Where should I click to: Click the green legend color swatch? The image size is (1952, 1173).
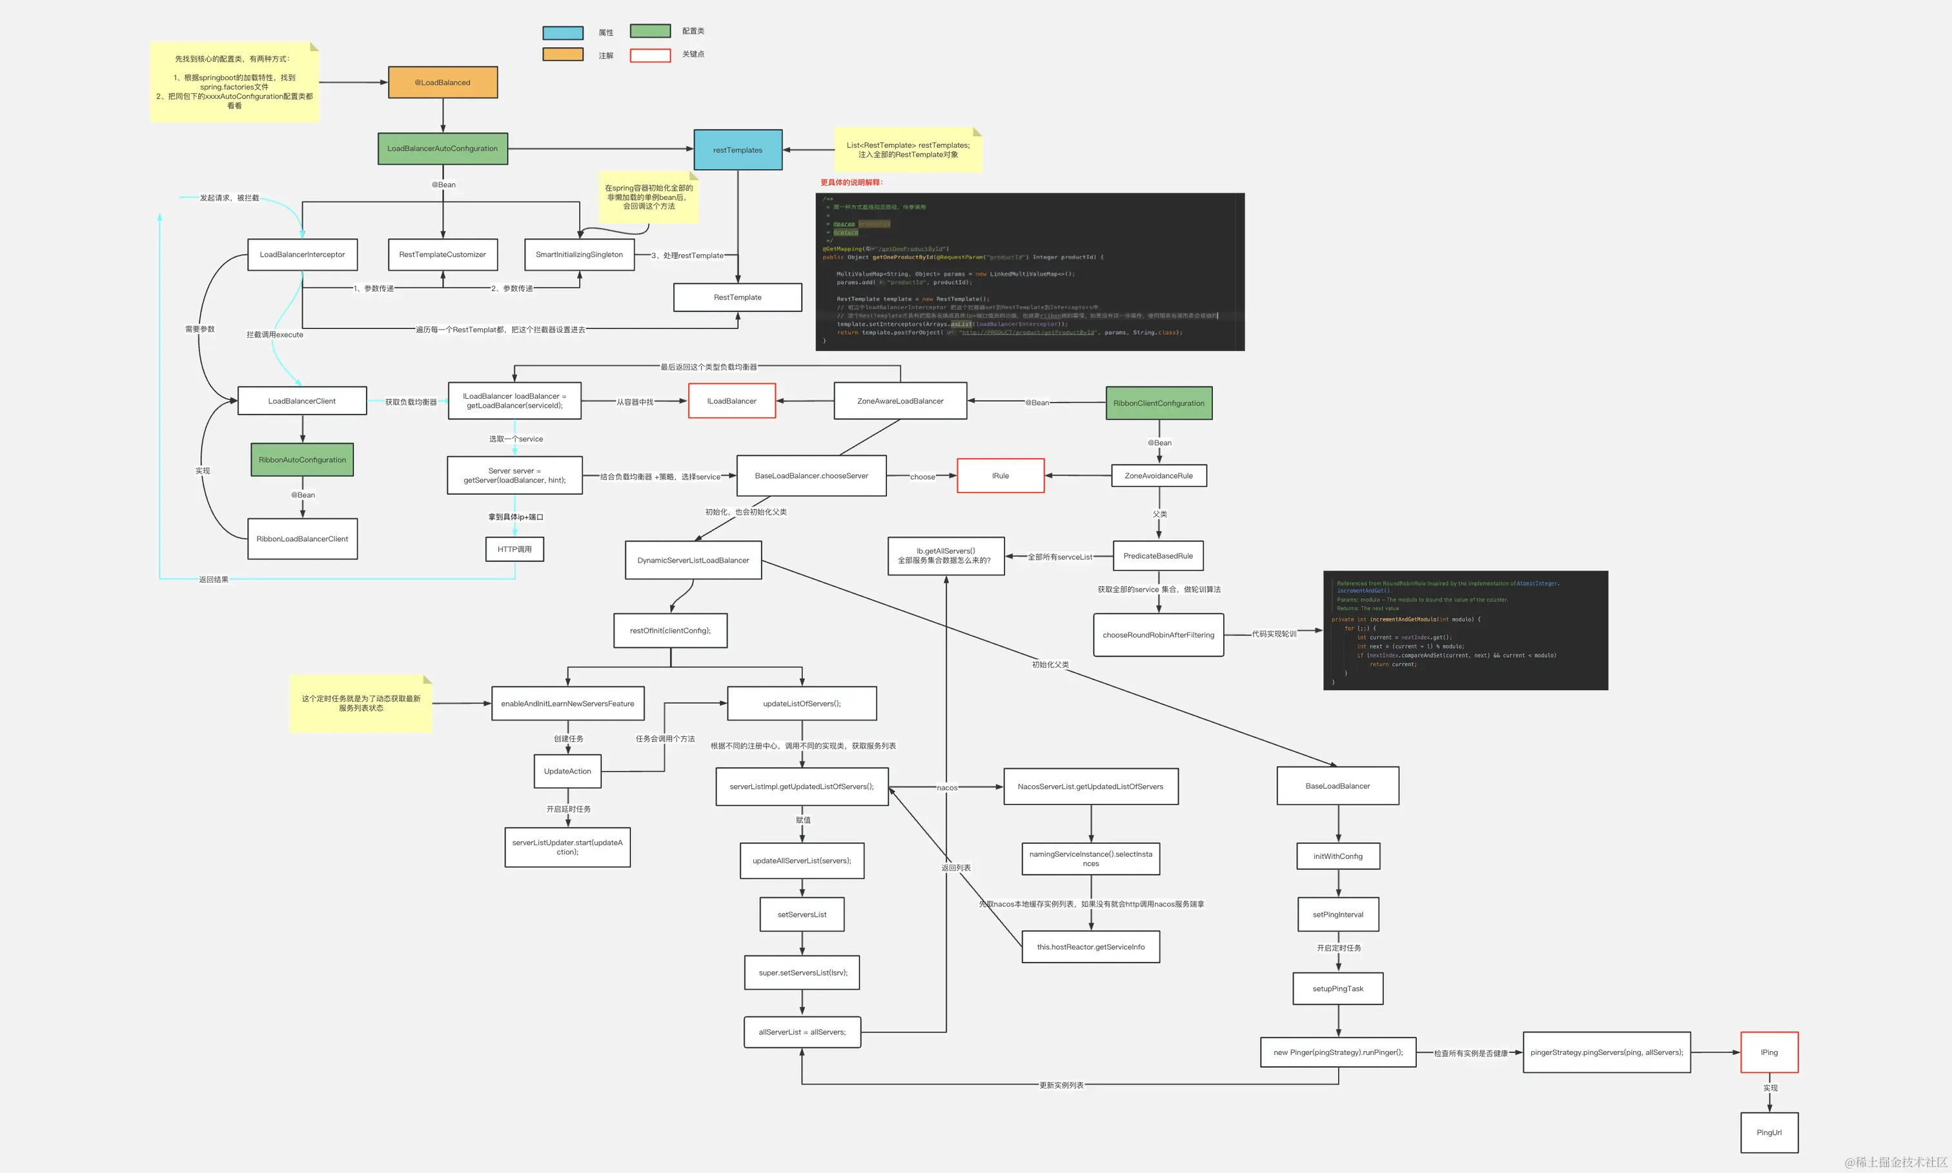pos(649,31)
